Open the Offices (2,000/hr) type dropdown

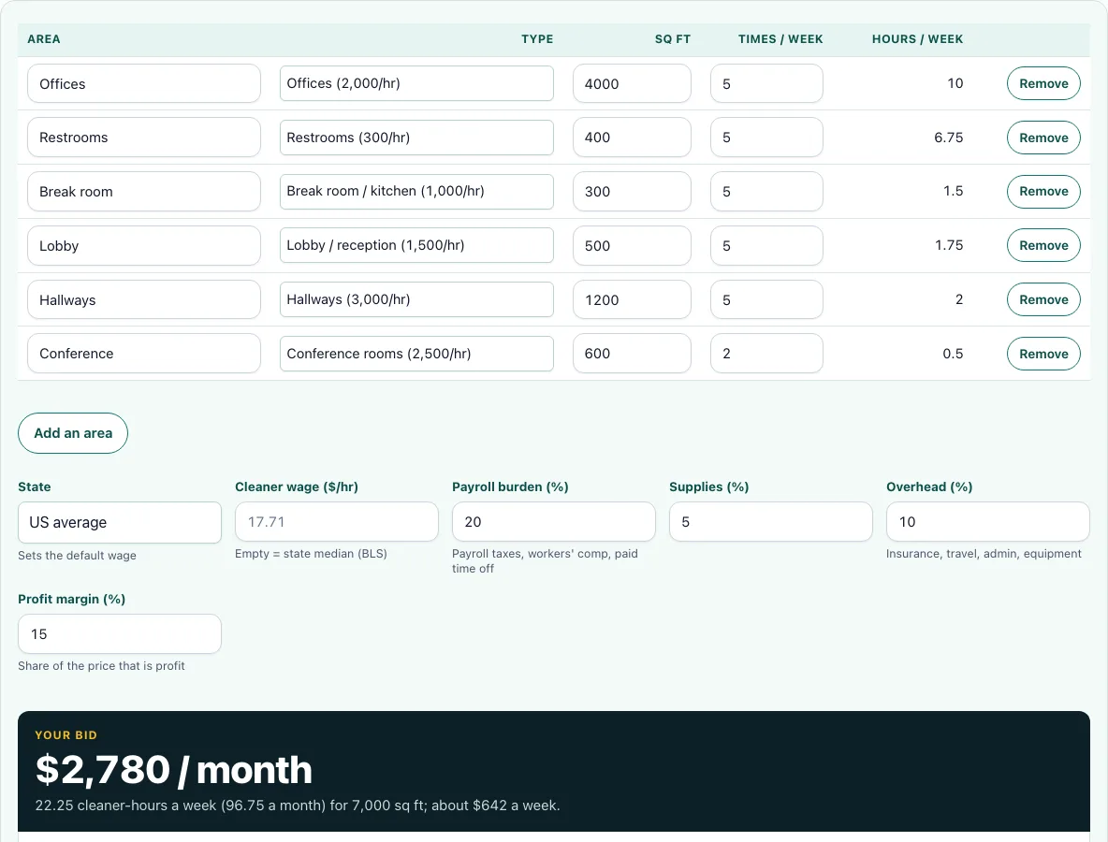[416, 83]
